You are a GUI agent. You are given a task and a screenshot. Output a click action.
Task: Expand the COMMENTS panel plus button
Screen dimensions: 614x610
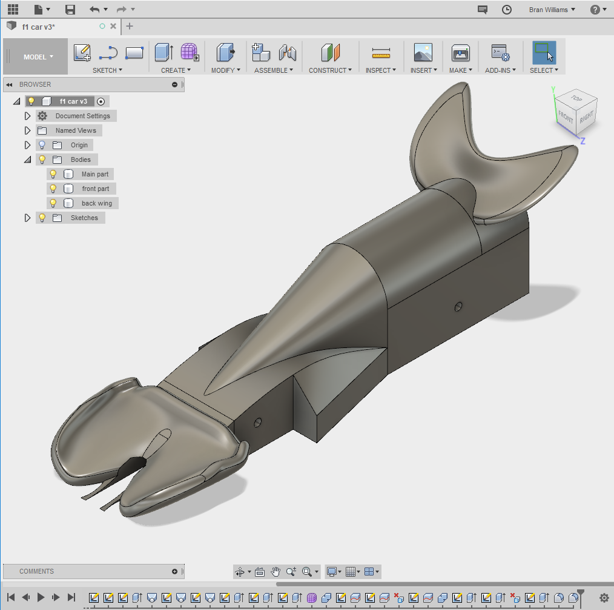[x=174, y=572]
